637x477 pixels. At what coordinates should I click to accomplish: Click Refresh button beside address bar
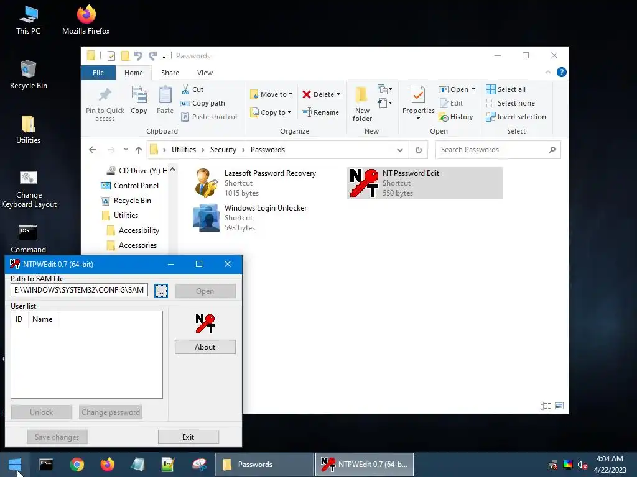click(x=419, y=150)
